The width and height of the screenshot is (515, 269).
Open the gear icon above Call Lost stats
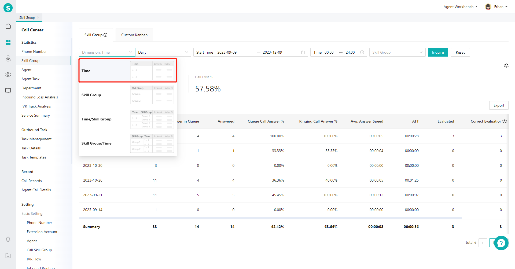(506, 66)
